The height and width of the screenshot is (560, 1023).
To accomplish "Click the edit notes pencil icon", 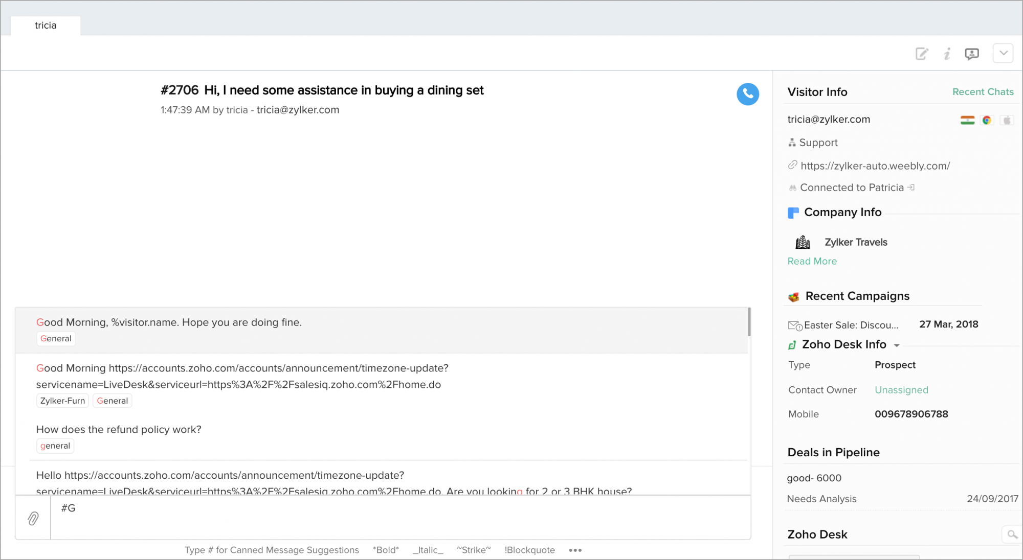I will click(922, 54).
